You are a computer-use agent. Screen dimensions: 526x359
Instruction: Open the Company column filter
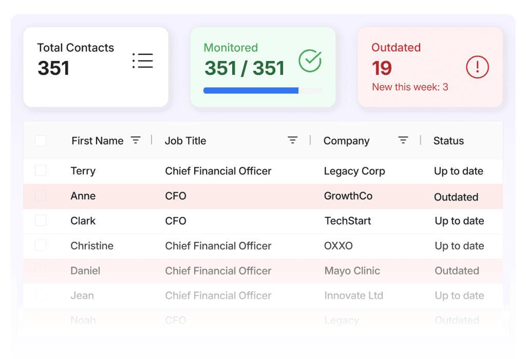pyautogui.click(x=403, y=141)
